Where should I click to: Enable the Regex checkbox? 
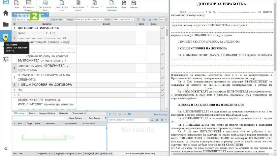[65, 20]
